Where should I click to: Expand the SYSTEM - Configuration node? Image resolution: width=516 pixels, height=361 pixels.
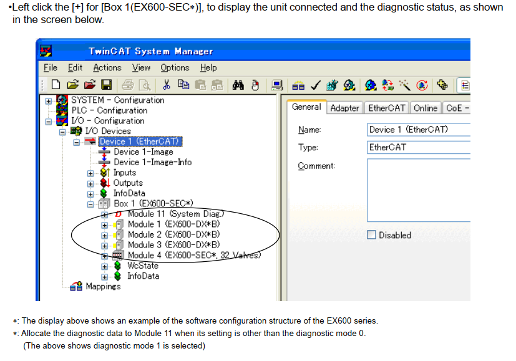[x=49, y=101]
